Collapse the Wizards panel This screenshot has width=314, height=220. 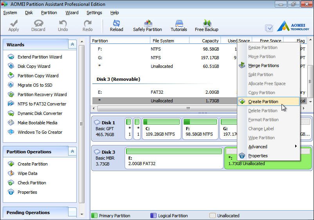72,44
